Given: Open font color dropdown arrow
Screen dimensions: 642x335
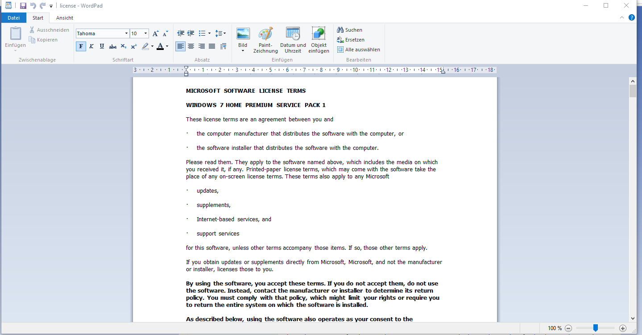Looking at the screenshot, I should pos(167,46).
